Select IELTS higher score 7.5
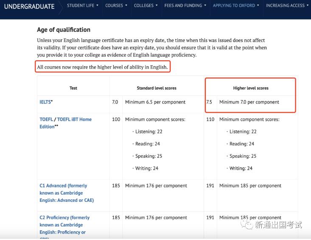Viewport: 311px width, 240px height. point(209,102)
